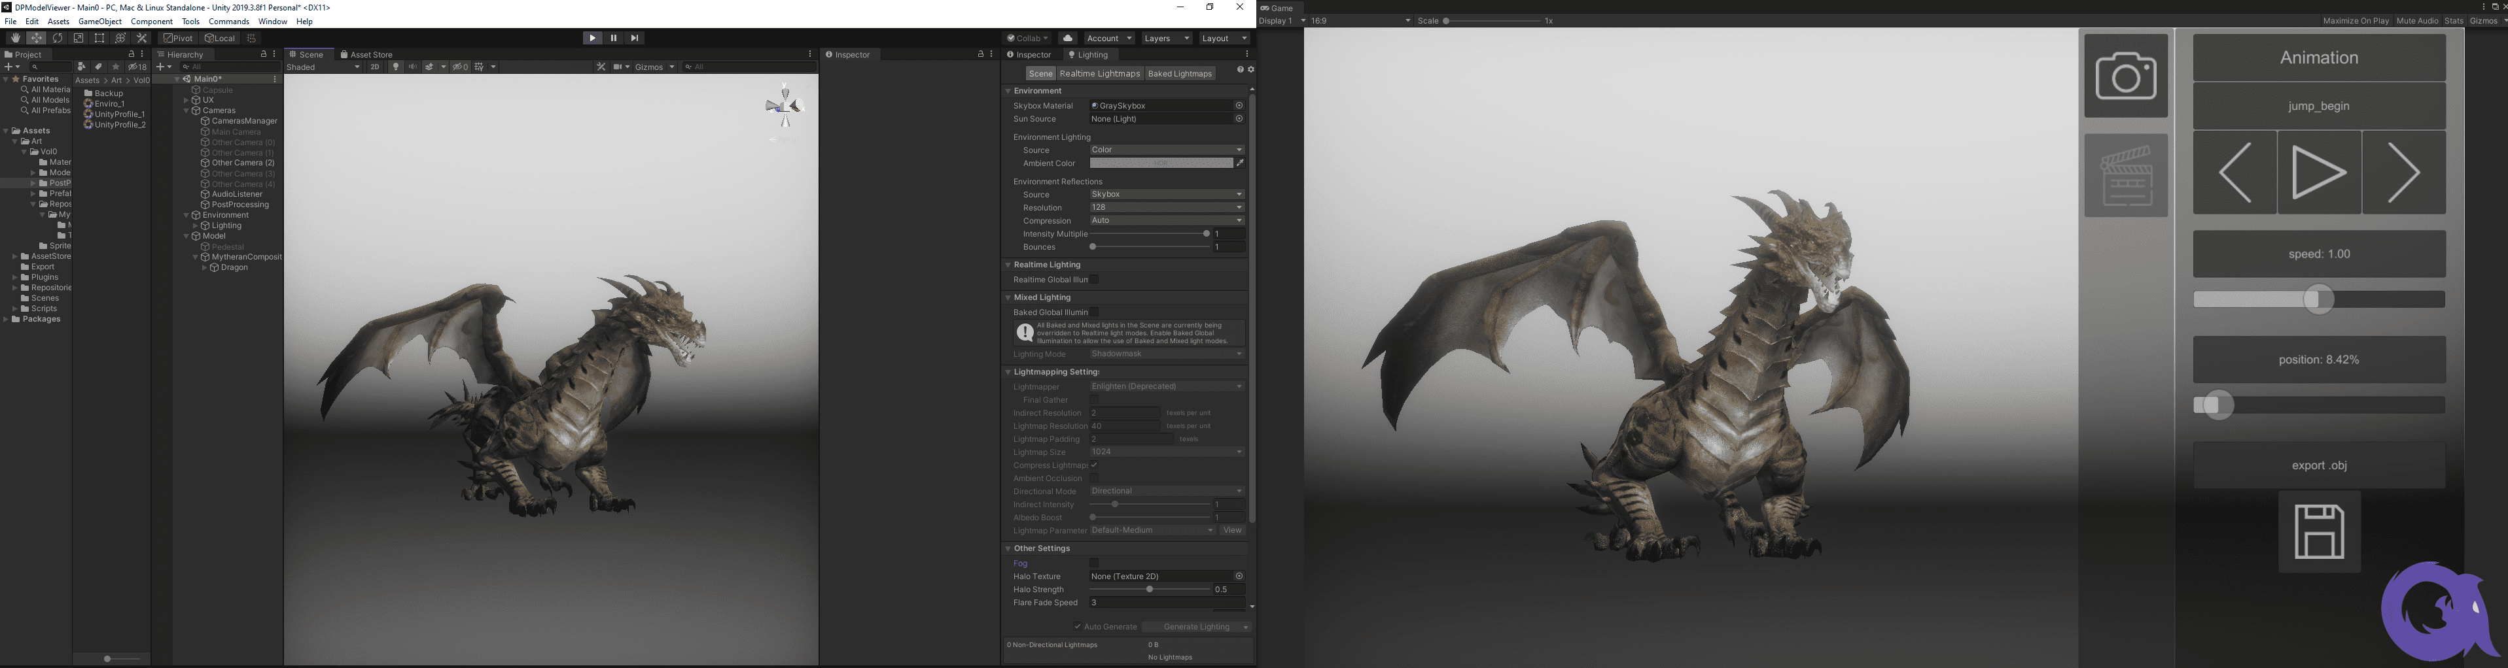Click clapperboard animation icon in Game view
2508x668 pixels.
[2125, 176]
